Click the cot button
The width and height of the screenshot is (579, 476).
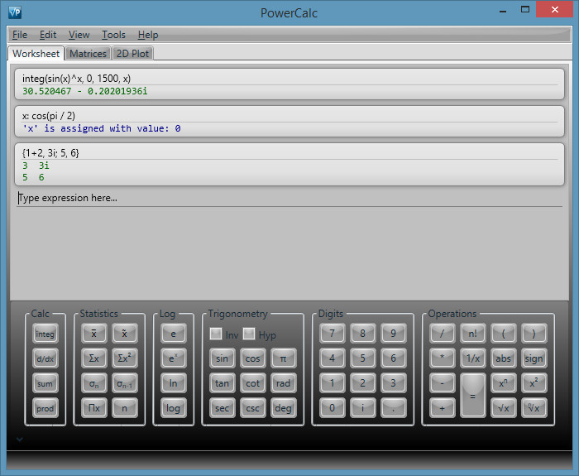click(x=252, y=383)
